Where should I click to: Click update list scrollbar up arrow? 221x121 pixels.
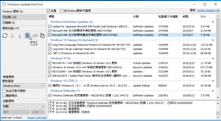pos(218,16)
